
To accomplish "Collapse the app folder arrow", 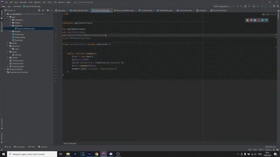I will coord(8,17).
